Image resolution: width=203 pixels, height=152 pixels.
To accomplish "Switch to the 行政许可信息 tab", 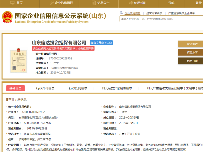I will point(45,88).
